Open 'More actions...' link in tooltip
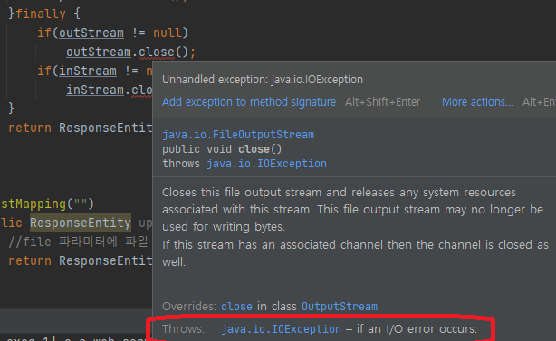This screenshot has height=341, width=556. tap(477, 102)
